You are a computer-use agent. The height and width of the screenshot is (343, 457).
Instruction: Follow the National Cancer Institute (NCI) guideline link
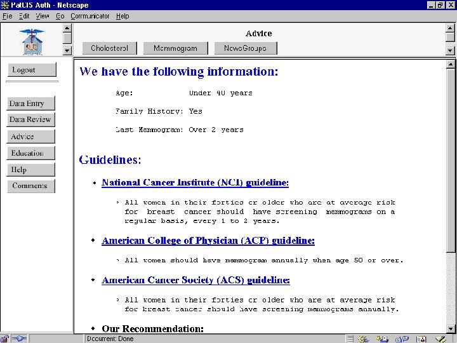(195, 182)
